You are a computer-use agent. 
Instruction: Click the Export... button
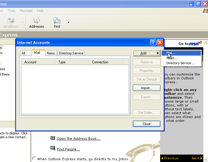tap(146, 97)
